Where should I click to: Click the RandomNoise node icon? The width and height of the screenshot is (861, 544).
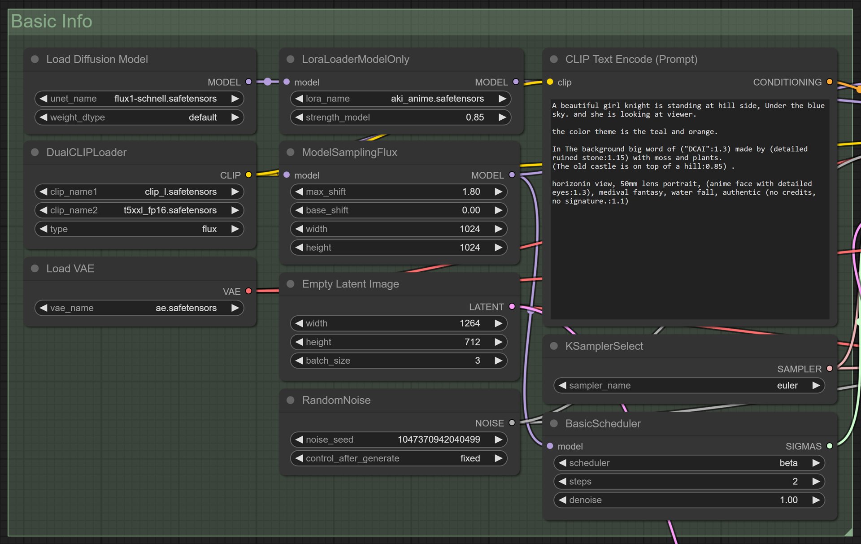point(288,400)
